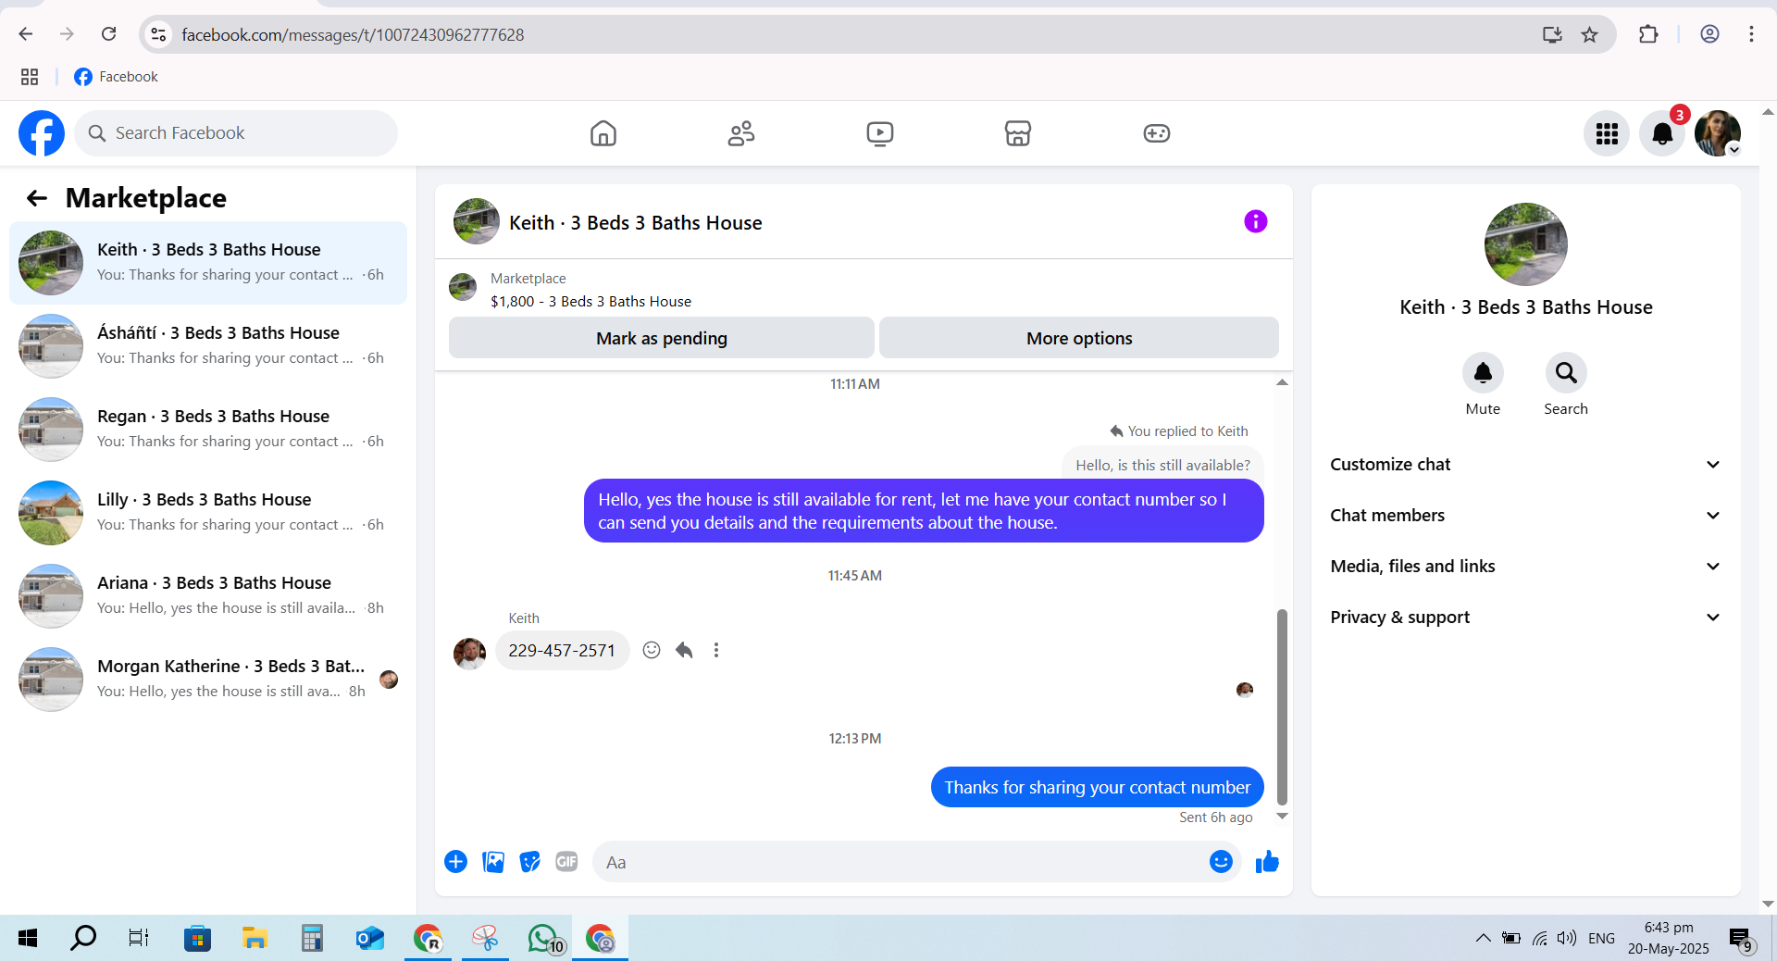Reply to Keith's phone number message
This screenshot has width=1777, height=961.
684,650
